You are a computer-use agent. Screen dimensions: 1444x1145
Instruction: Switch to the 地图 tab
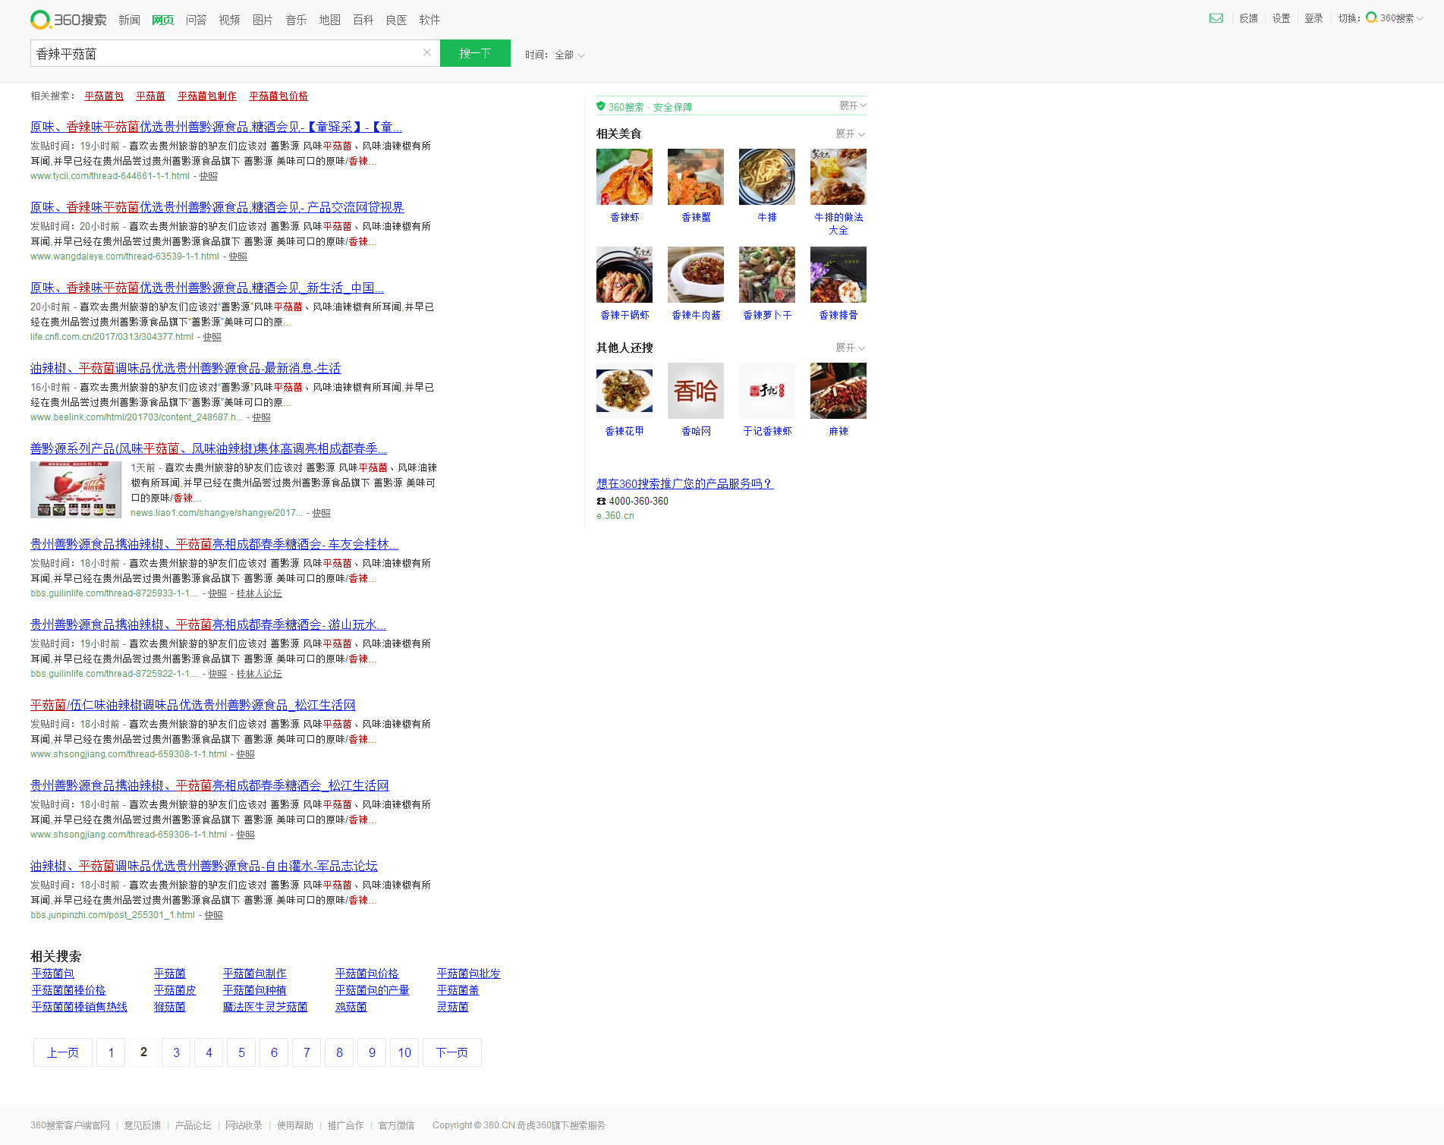[x=329, y=20]
